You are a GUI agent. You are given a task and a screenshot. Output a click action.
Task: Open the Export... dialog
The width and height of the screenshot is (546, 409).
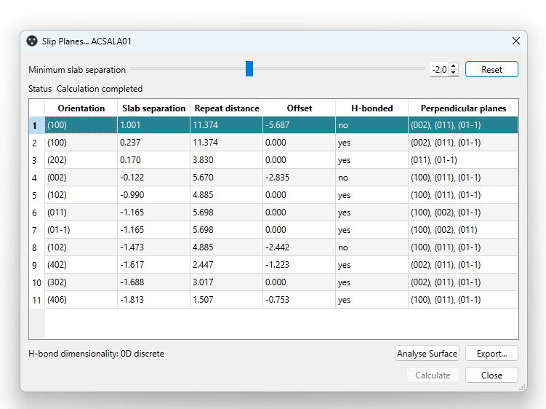pos(491,354)
